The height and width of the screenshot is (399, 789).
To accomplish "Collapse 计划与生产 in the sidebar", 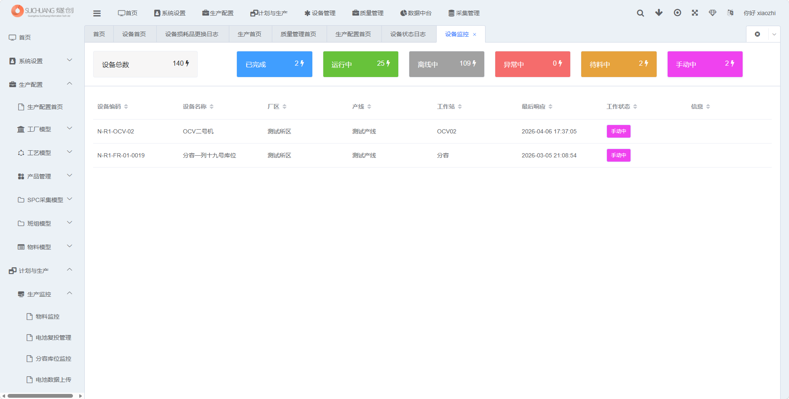I will coord(42,271).
